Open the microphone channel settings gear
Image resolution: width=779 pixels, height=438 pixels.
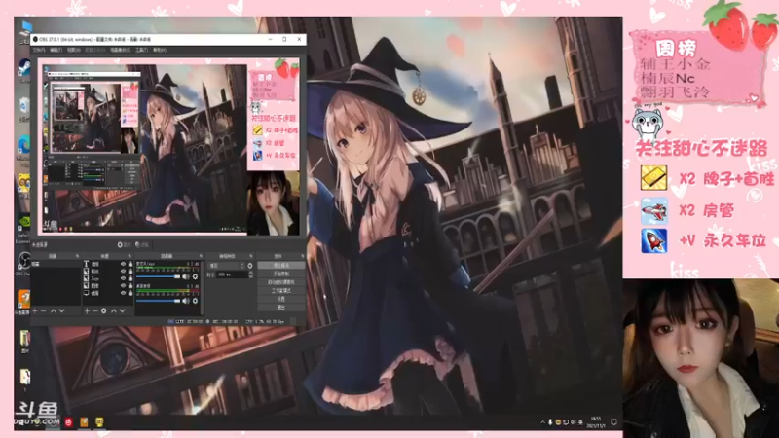195,276
